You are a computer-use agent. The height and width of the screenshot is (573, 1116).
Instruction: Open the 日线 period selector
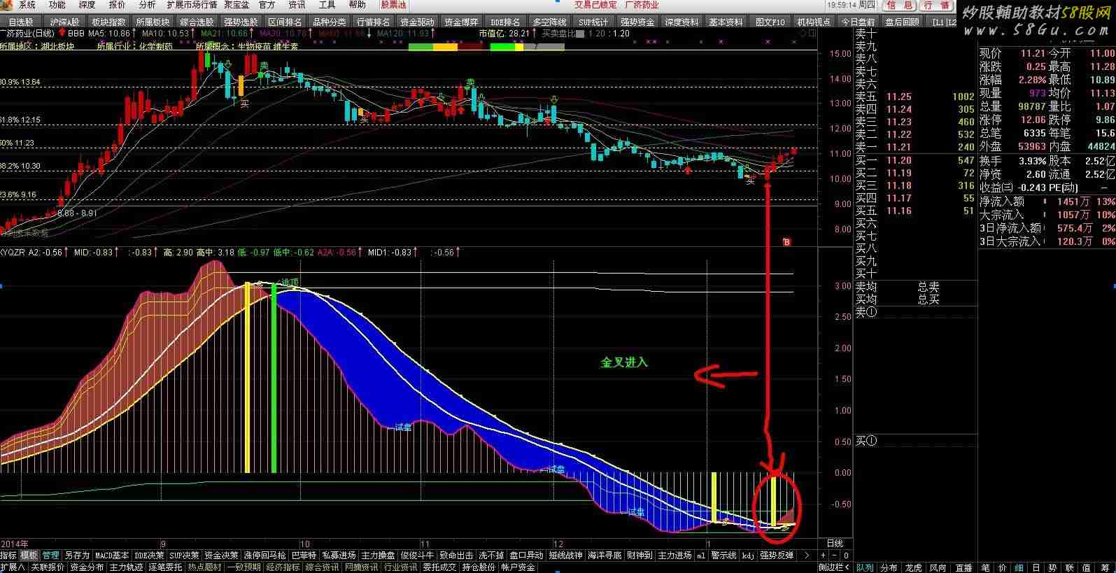point(835,543)
